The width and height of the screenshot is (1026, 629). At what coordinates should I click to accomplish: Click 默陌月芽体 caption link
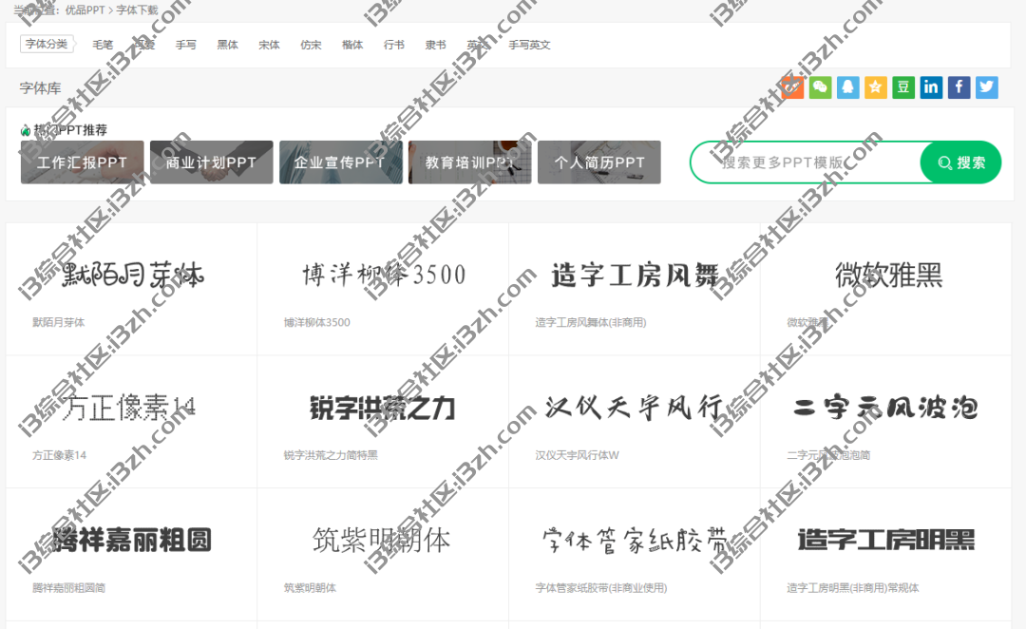[x=58, y=322]
